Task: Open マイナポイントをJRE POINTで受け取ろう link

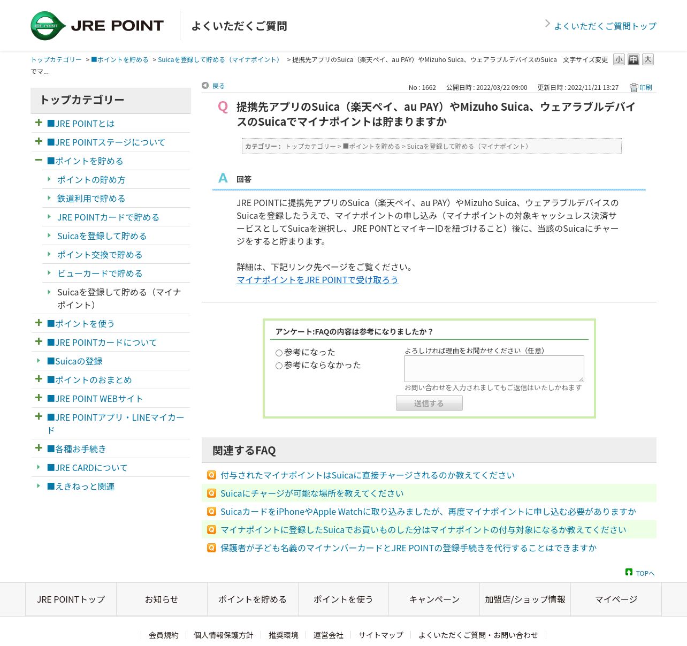Action: point(317,280)
